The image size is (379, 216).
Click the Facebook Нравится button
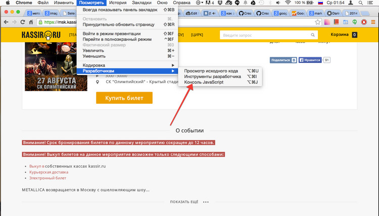[310, 60]
